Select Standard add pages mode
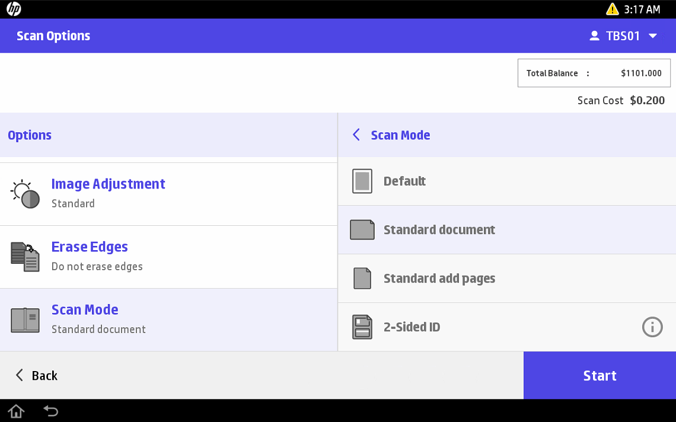The height and width of the screenshot is (422, 676). 439,279
